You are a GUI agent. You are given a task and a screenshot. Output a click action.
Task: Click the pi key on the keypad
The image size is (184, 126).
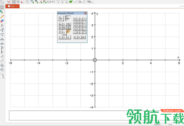tap(74, 19)
